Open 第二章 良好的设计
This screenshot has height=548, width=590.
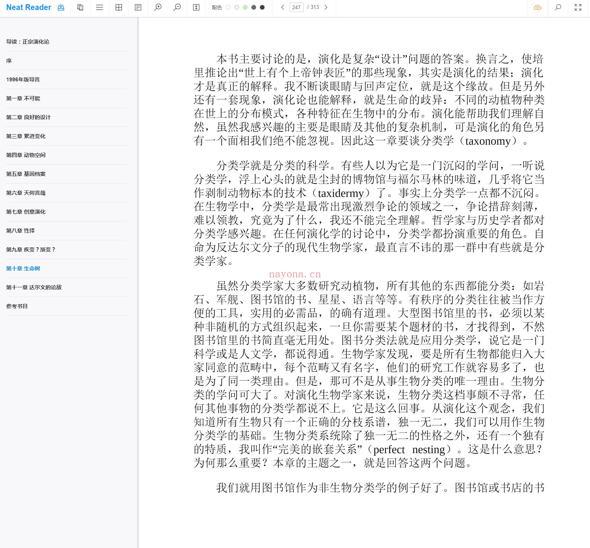tap(28, 117)
